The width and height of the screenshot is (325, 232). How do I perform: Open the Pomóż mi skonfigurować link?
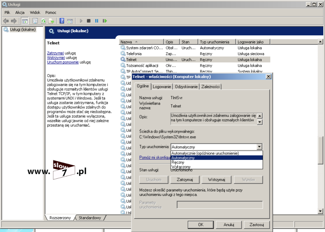point(155,157)
